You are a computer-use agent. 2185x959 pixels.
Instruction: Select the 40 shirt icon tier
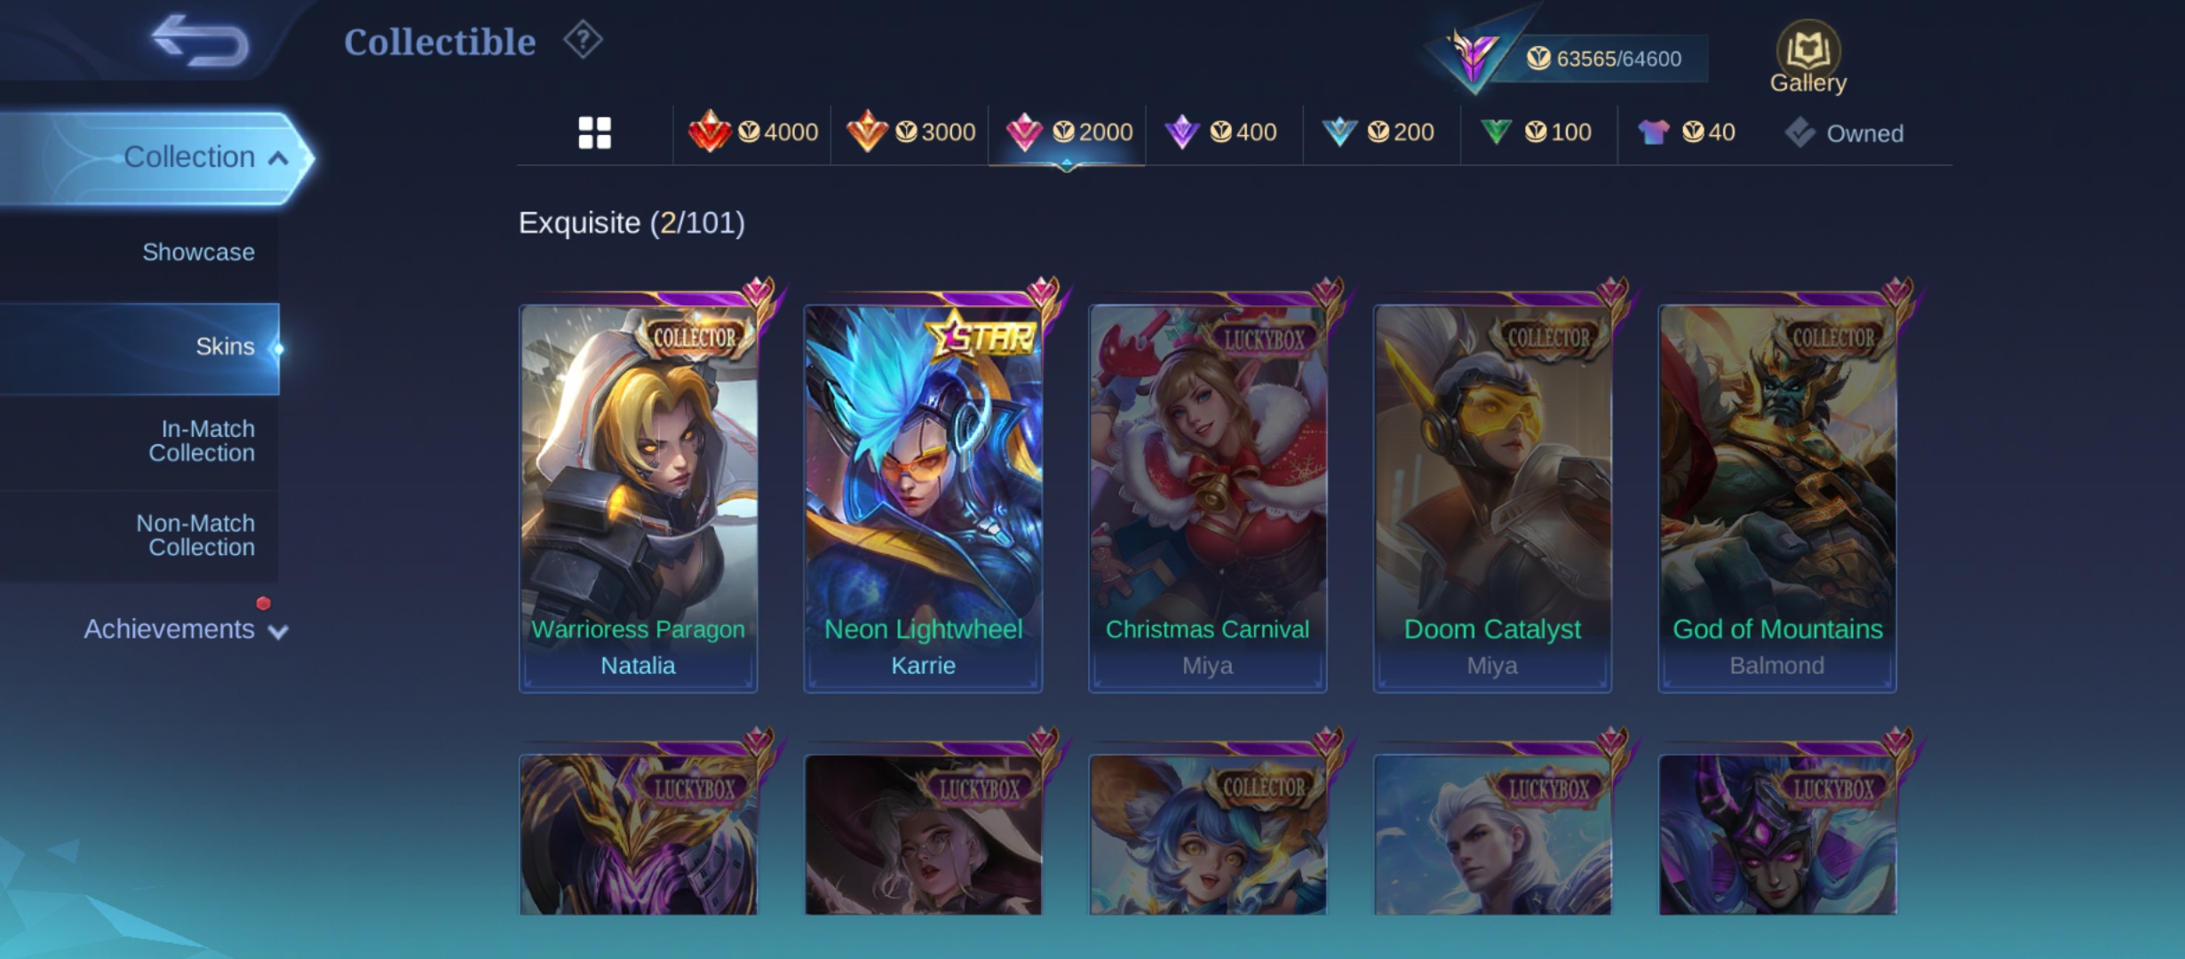tap(1687, 132)
